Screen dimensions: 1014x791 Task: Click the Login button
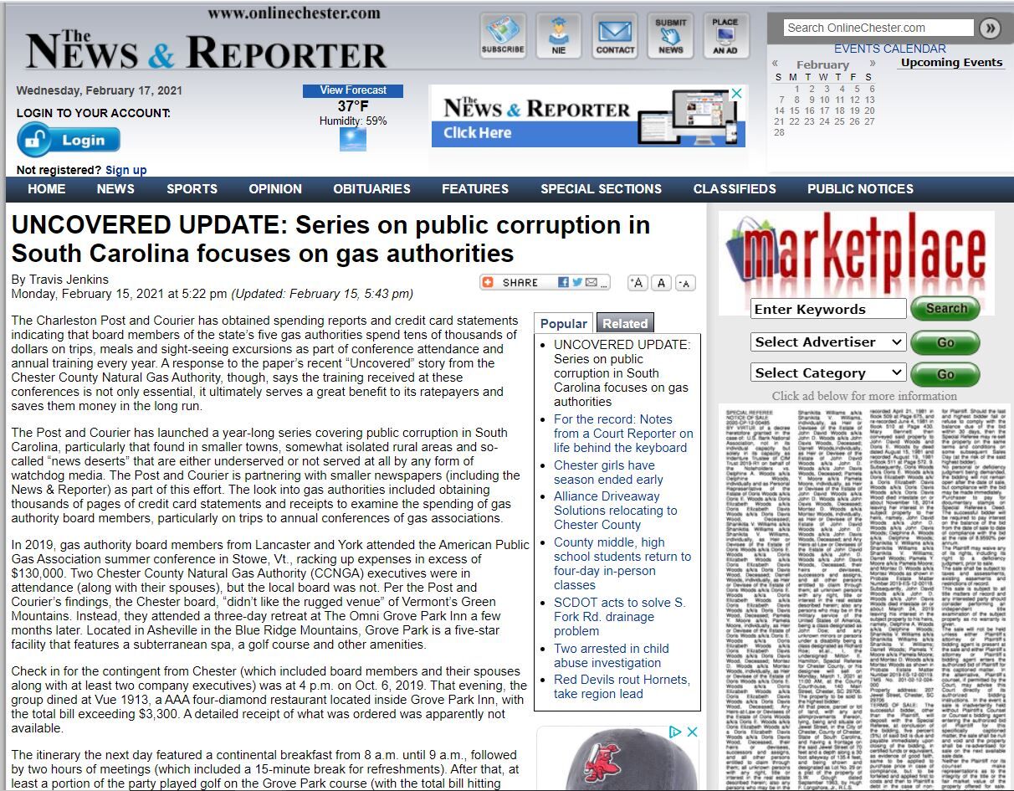tap(69, 140)
